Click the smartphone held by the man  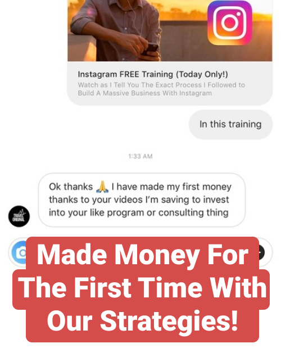point(151,48)
